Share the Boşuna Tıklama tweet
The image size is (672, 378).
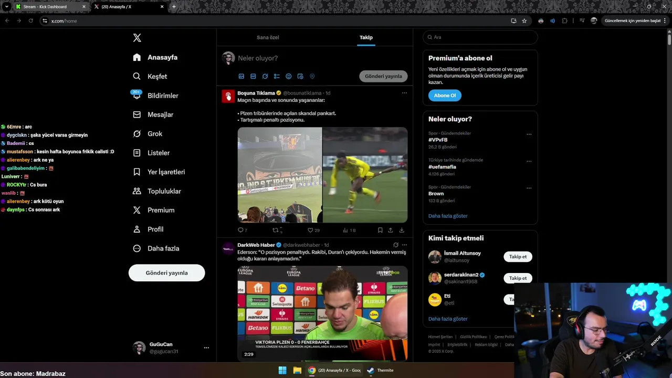[391, 230]
